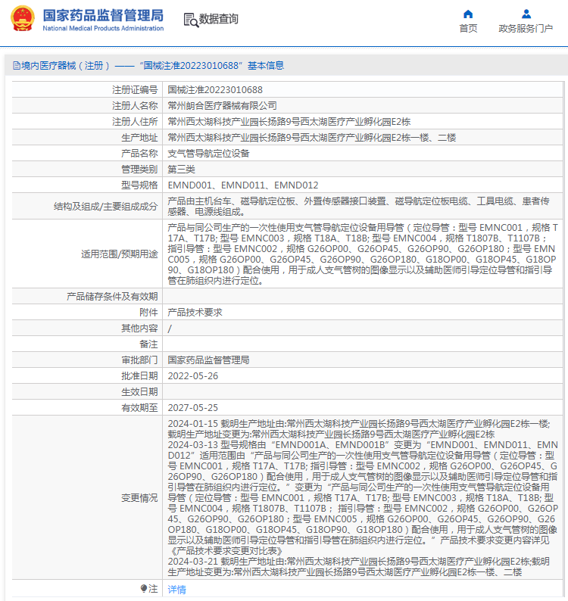568x601 pixels.
Task: Select approval date 2022-05-26
Action: pyautogui.click(x=193, y=376)
